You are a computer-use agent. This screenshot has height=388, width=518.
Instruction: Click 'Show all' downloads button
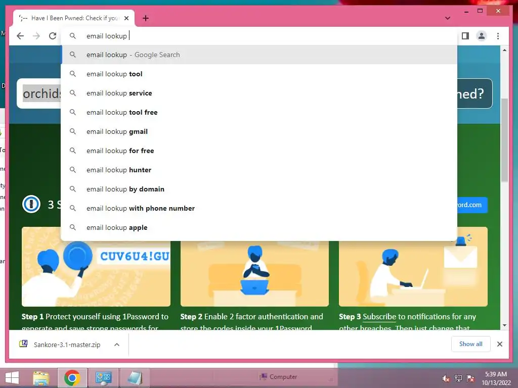(471, 344)
